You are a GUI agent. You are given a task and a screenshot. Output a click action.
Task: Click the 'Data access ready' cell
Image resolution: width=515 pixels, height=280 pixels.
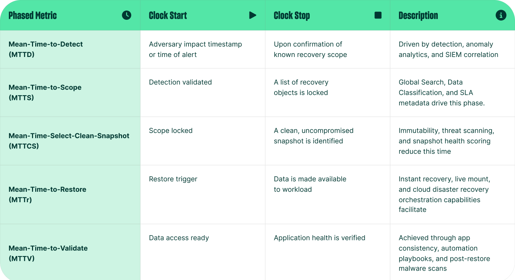(179, 238)
